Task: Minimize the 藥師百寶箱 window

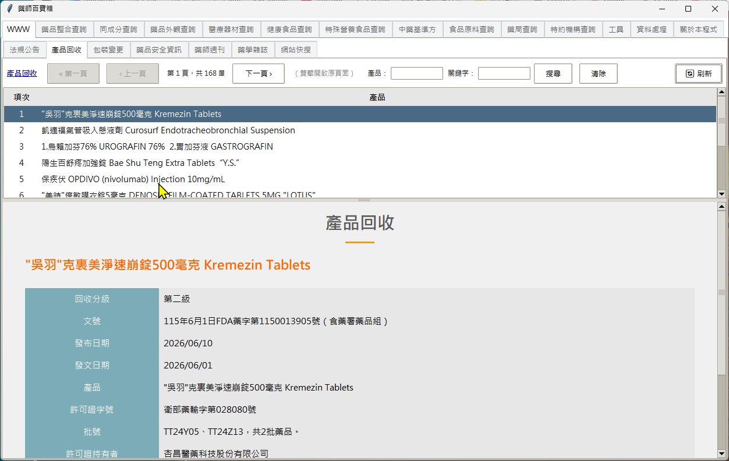Action: pyautogui.click(x=662, y=9)
